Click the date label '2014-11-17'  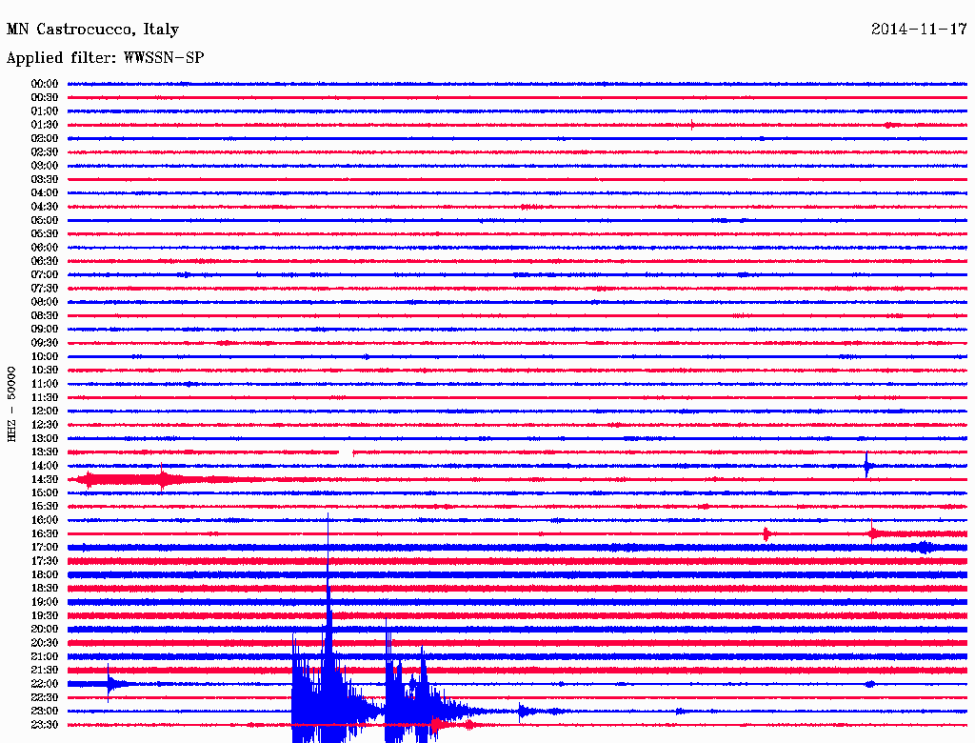[919, 30]
